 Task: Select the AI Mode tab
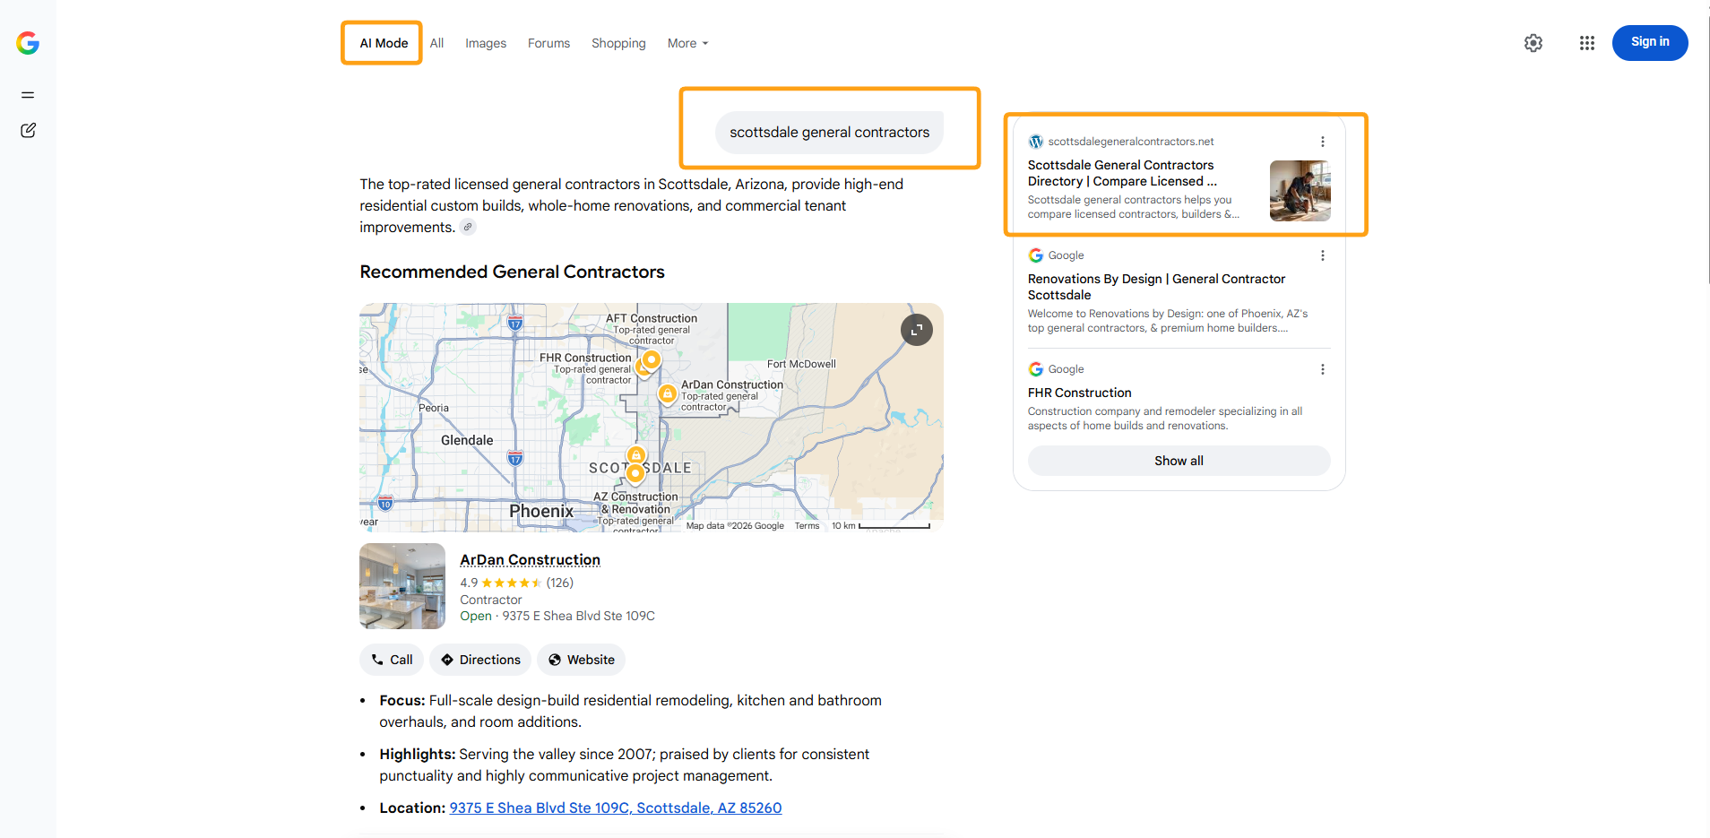pos(384,43)
